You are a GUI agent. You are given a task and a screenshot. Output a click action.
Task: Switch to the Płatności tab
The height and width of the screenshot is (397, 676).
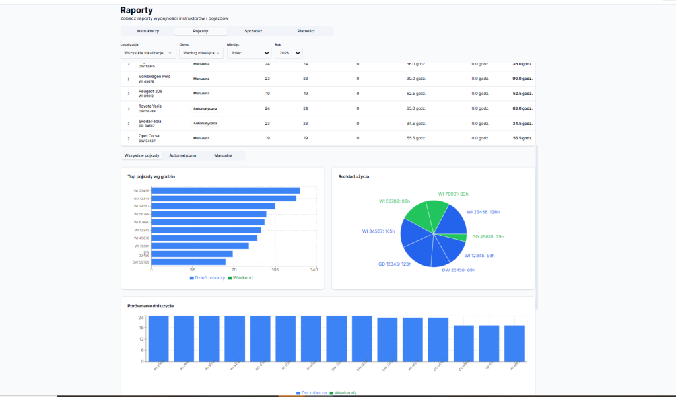tap(306, 31)
